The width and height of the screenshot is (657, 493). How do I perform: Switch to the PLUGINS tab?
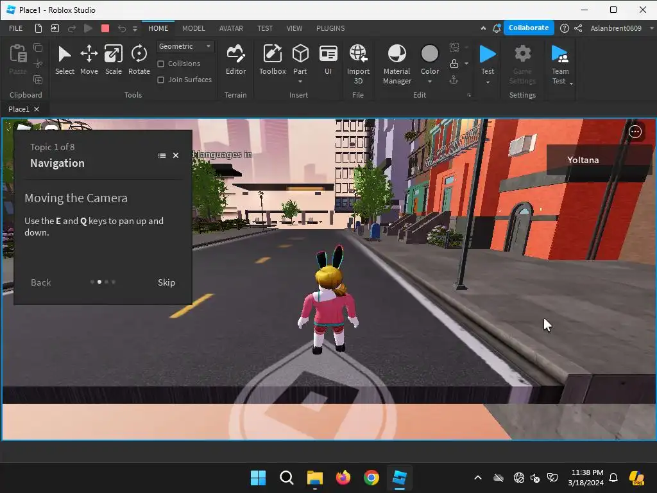[330, 28]
